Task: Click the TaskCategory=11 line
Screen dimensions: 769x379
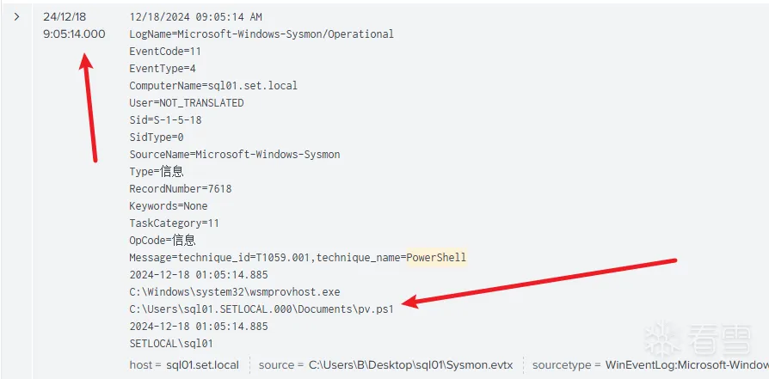Action: [174, 223]
